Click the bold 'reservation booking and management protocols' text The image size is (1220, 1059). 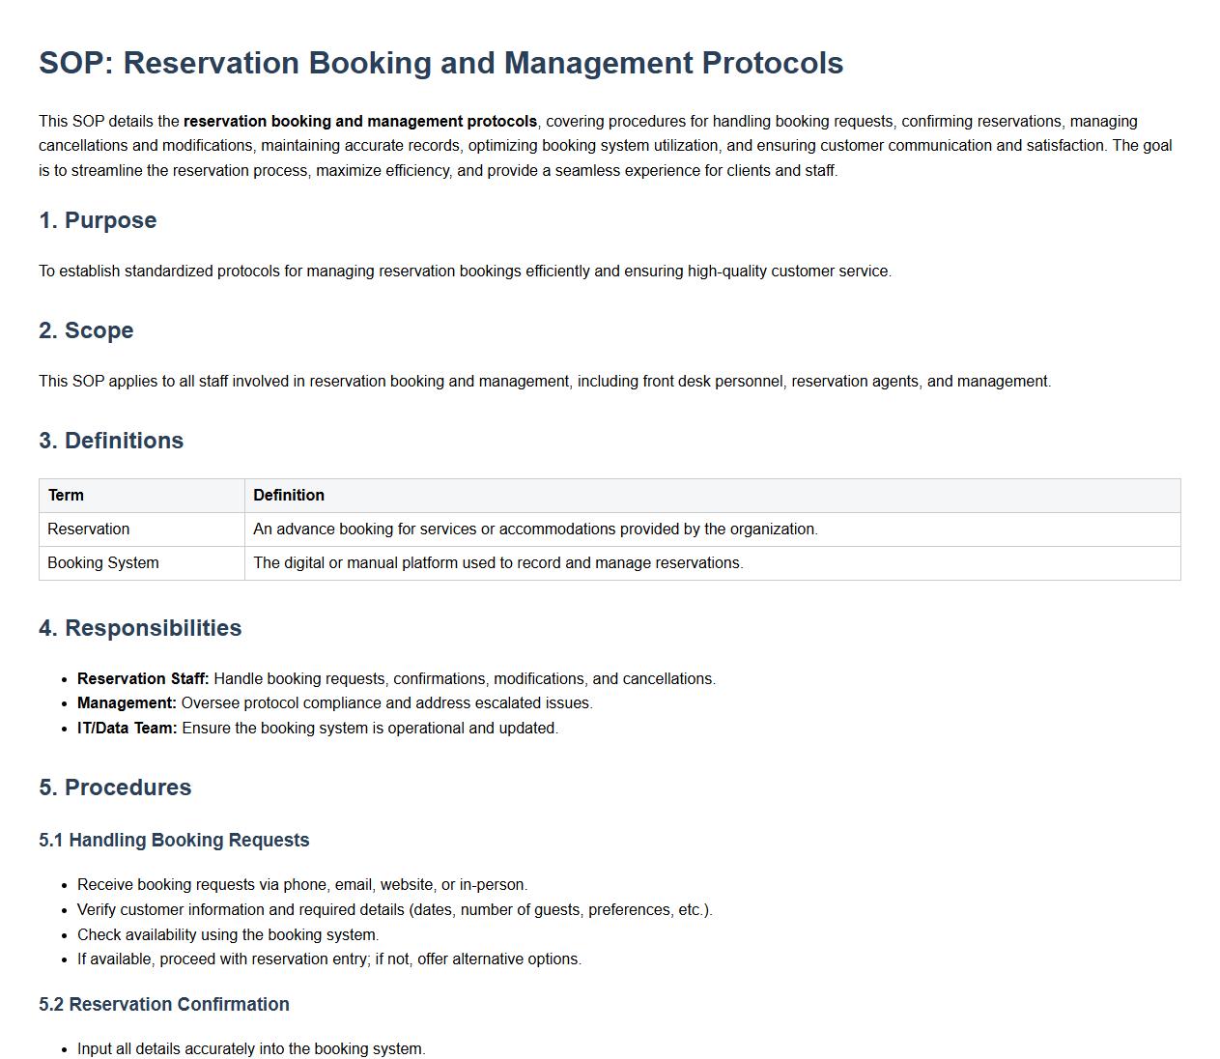click(359, 122)
